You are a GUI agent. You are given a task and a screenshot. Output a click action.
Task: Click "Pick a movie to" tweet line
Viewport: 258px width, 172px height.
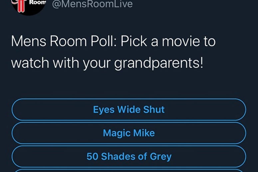point(168,41)
